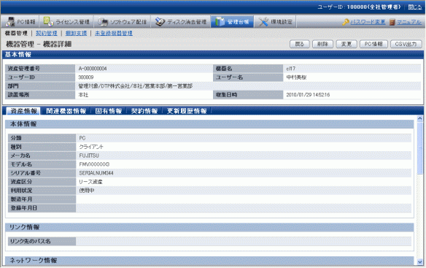Image resolution: width=426 pixels, height=268 pixels.
Task: Click the 戻る button
Action: click(299, 44)
